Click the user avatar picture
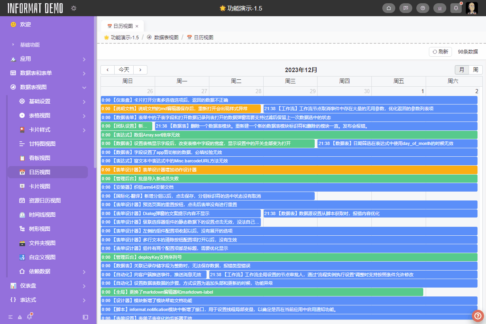The image size is (486, 324). point(471,8)
